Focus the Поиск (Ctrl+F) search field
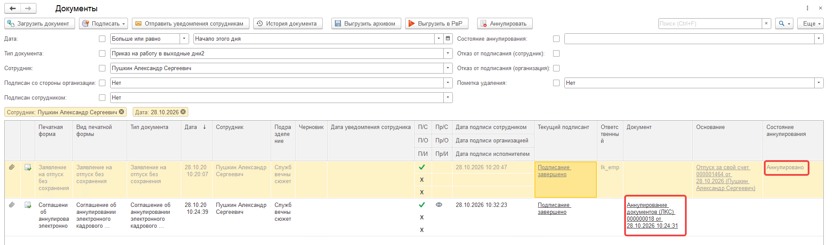Image resolution: width=832 pixels, height=245 pixels. point(710,23)
